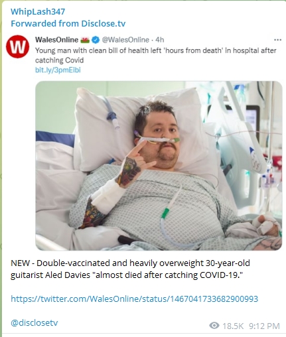Click the 18.5K view count
The image size is (286, 337).
point(233,326)
